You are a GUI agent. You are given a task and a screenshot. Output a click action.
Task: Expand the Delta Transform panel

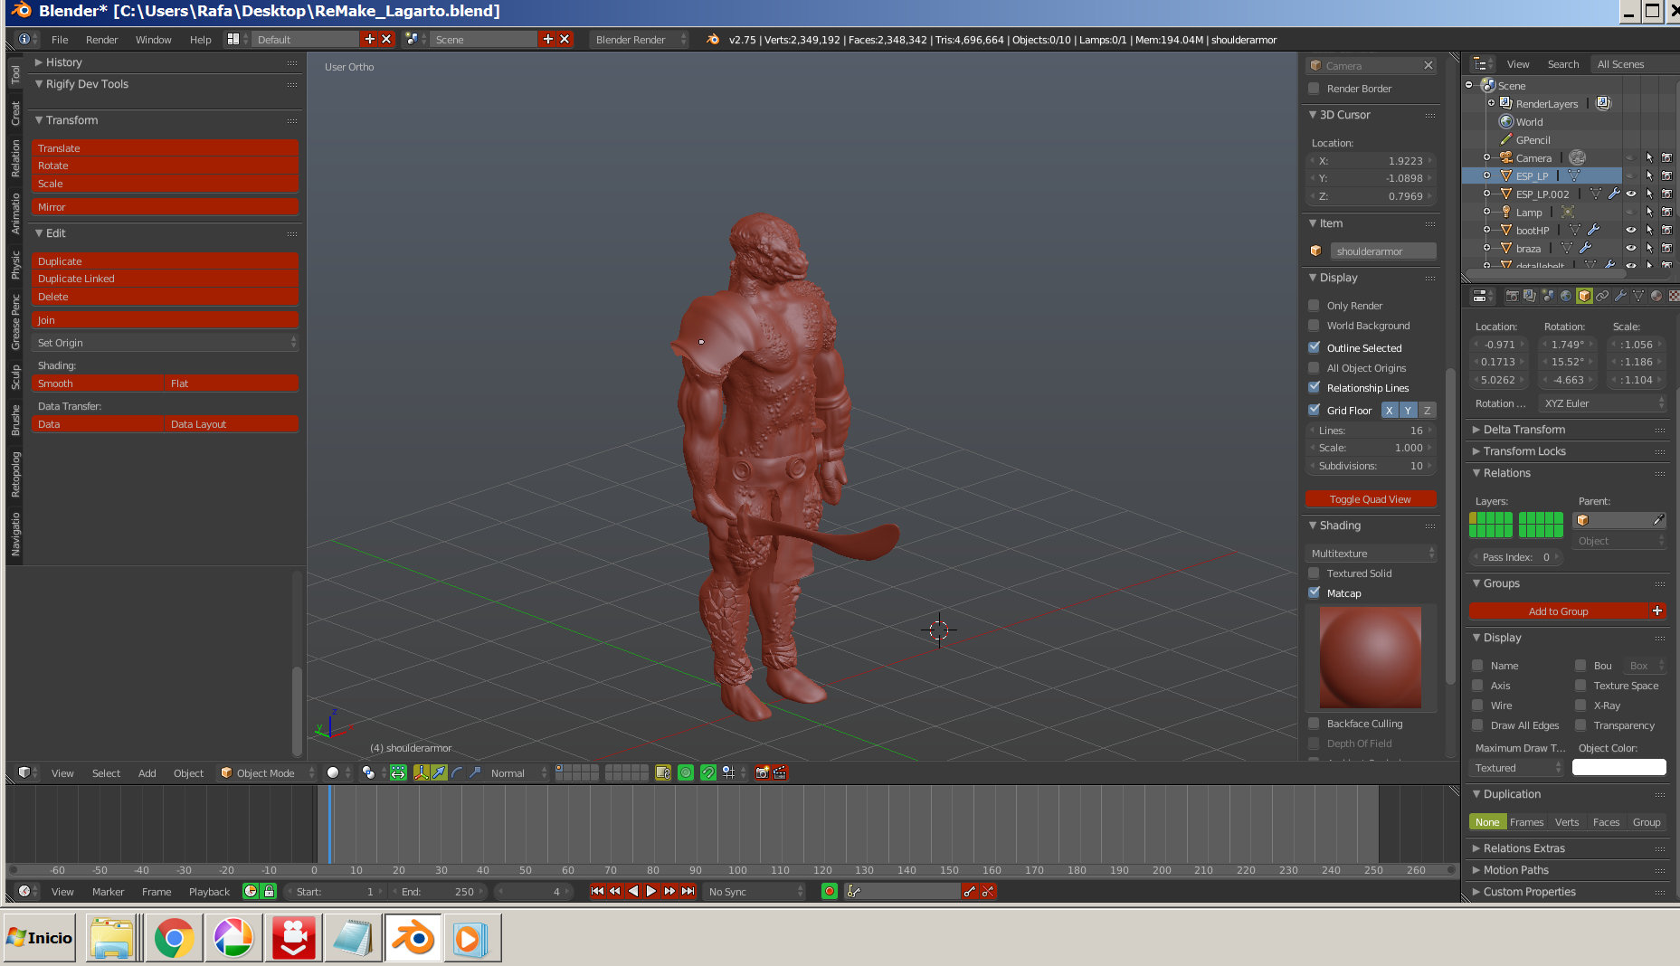1523,430
